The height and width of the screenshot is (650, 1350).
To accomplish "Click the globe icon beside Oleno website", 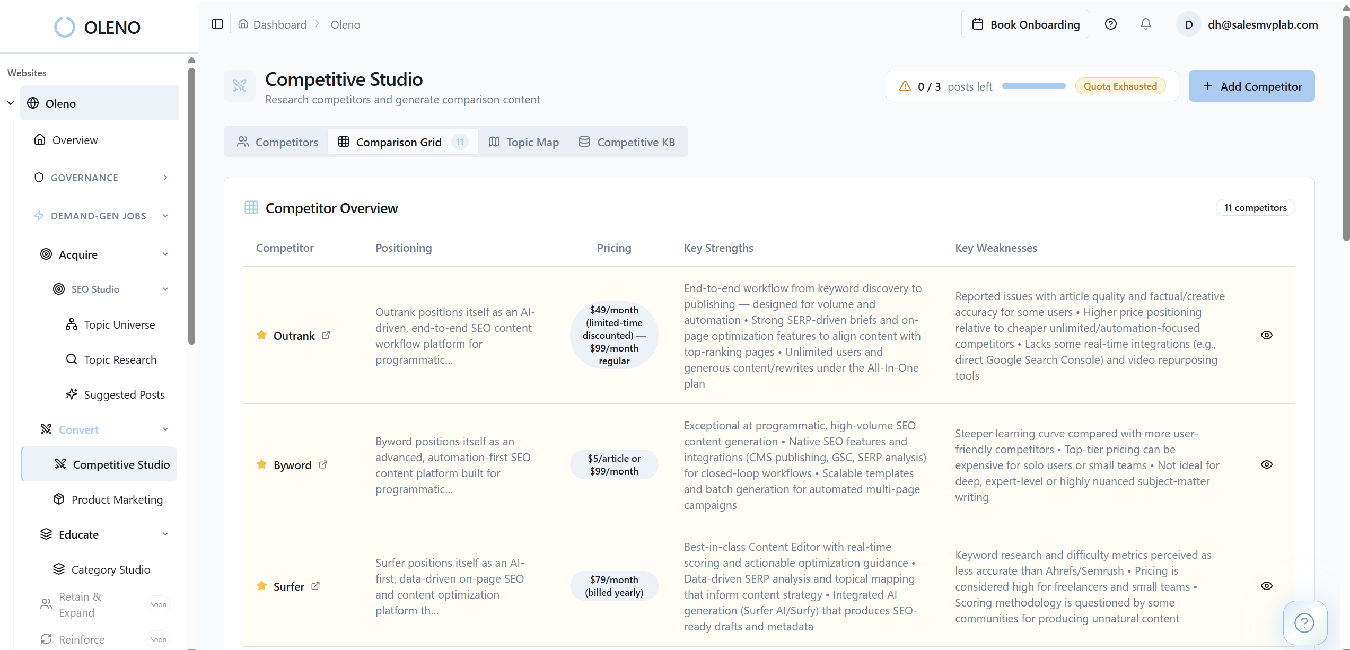I will pos(33,103).
